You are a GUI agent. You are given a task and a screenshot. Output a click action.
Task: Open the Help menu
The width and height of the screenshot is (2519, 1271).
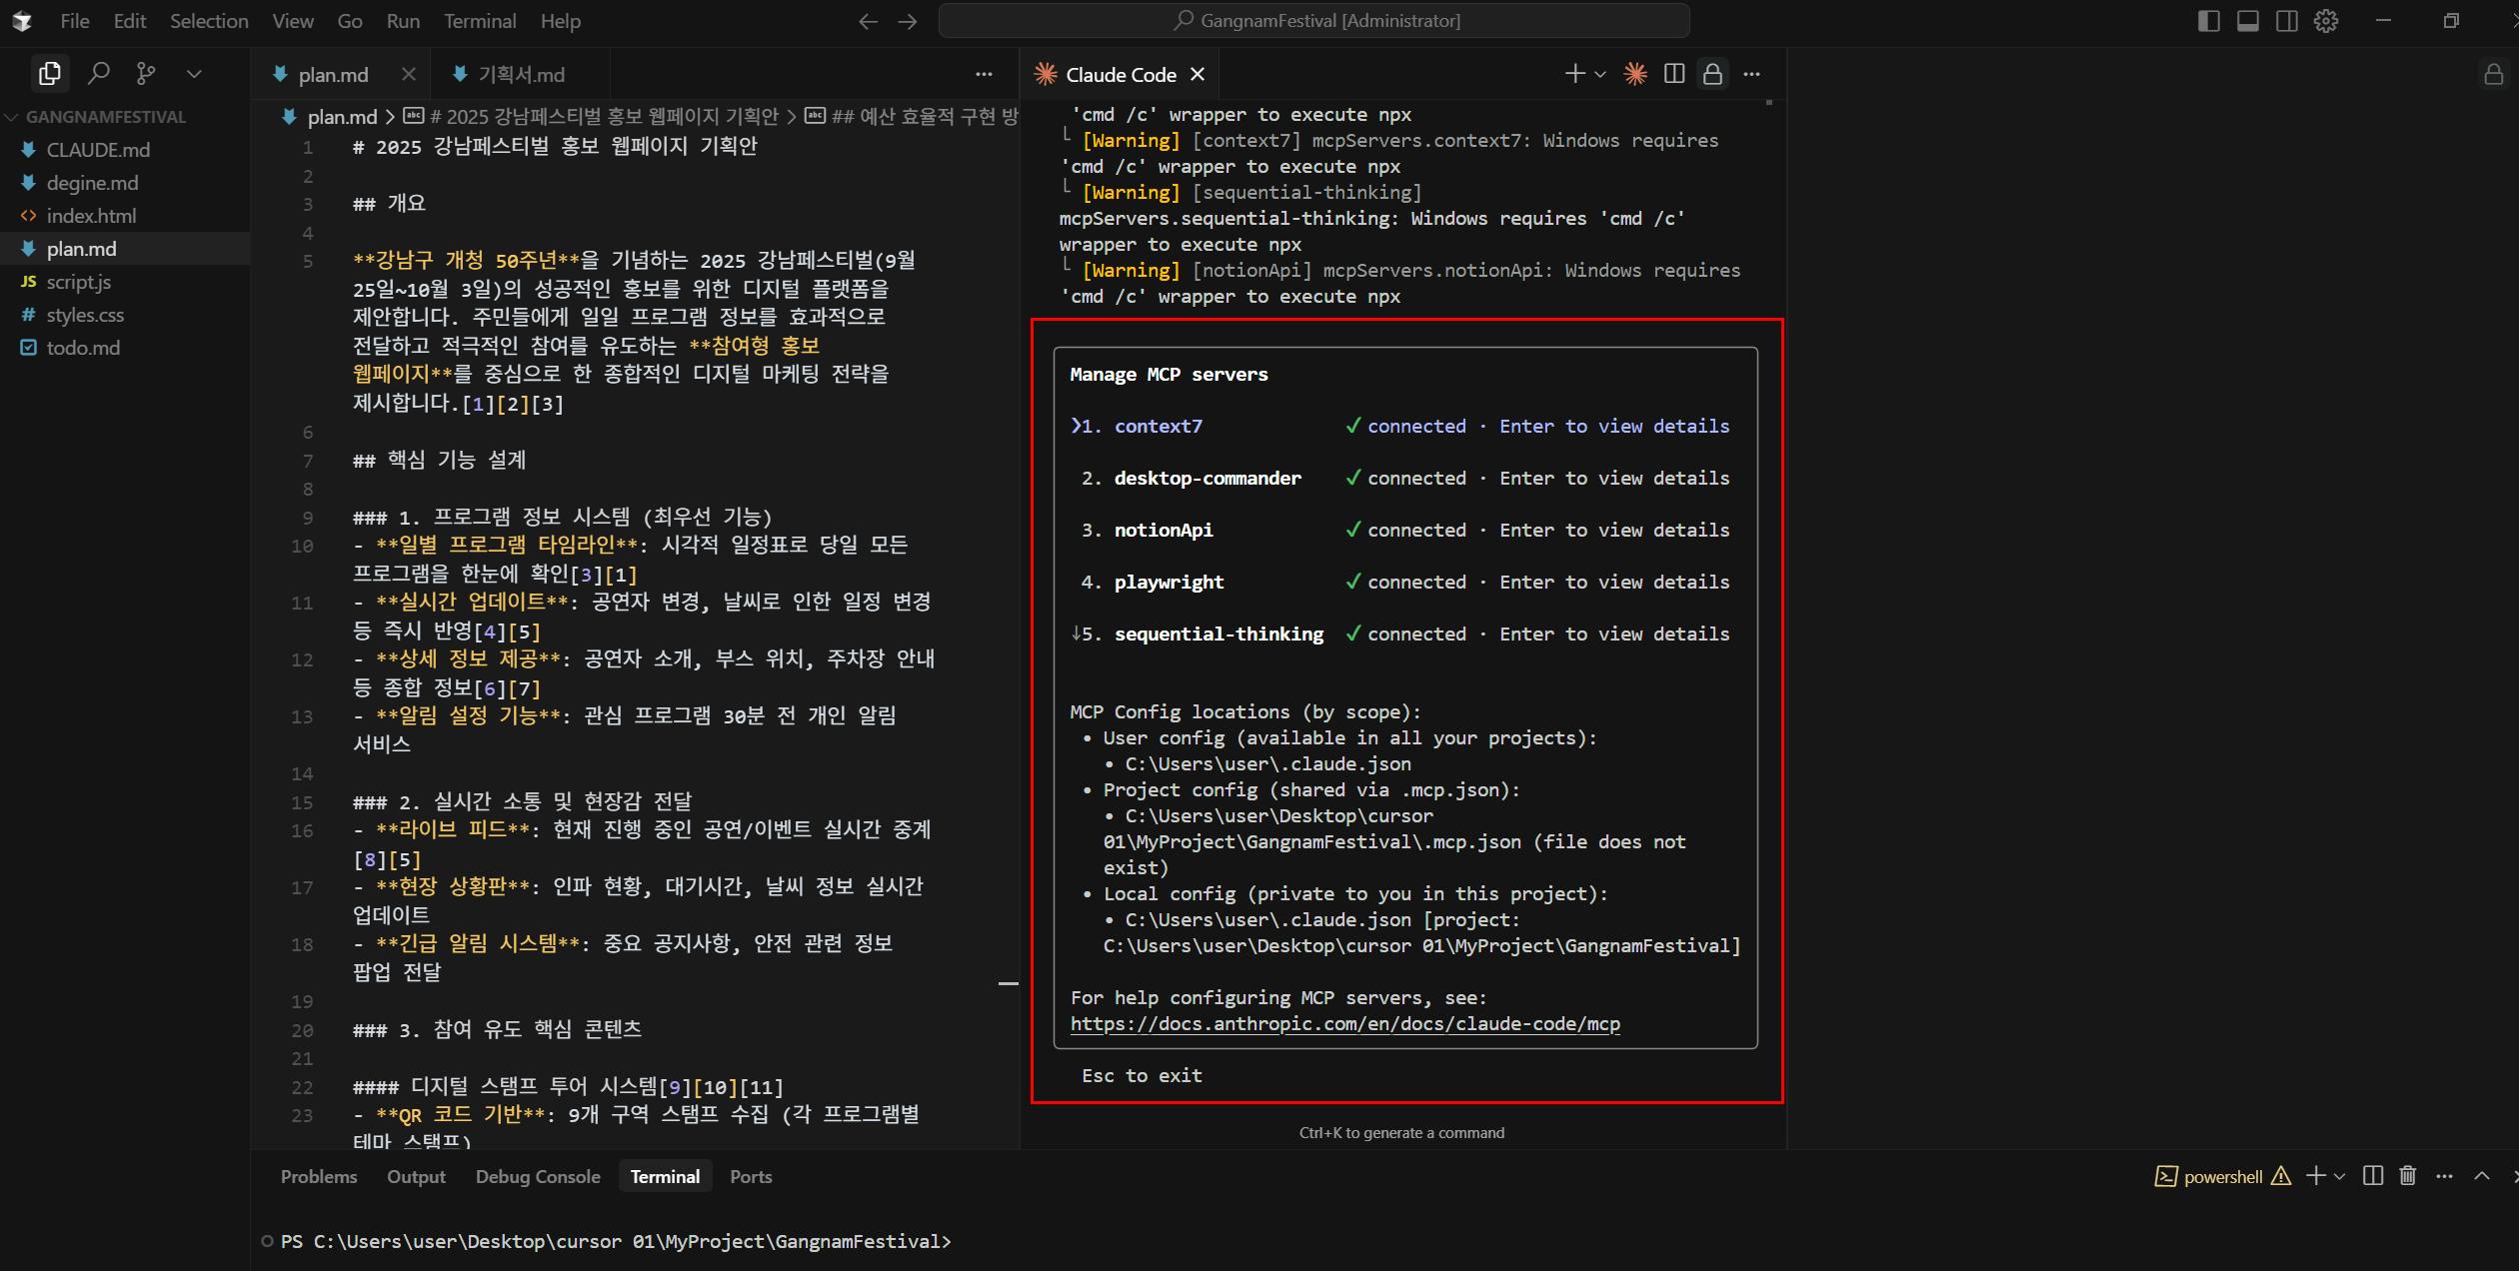pos(561,21)
